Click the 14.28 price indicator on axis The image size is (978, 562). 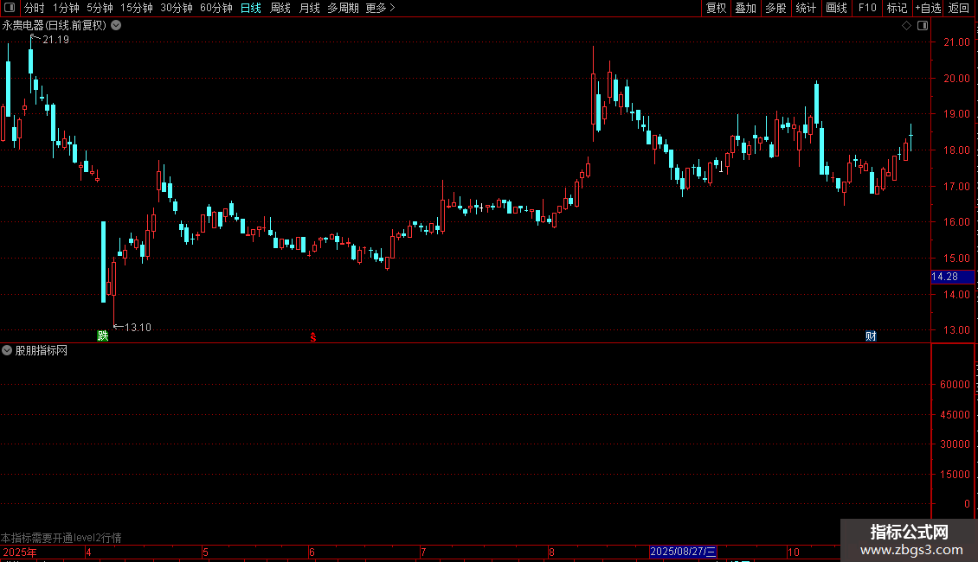(952, 277)
